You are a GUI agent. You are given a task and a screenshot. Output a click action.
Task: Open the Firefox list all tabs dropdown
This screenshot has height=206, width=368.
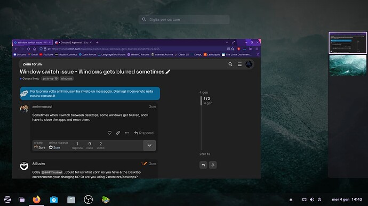point(227,43)
